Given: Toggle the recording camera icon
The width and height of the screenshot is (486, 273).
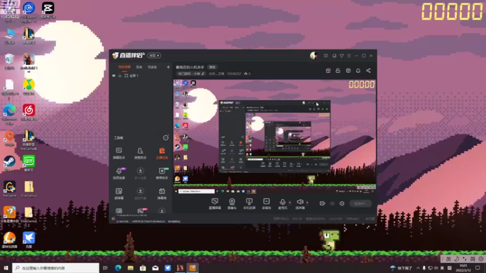Looking at the screenshot, I should 323,203.
